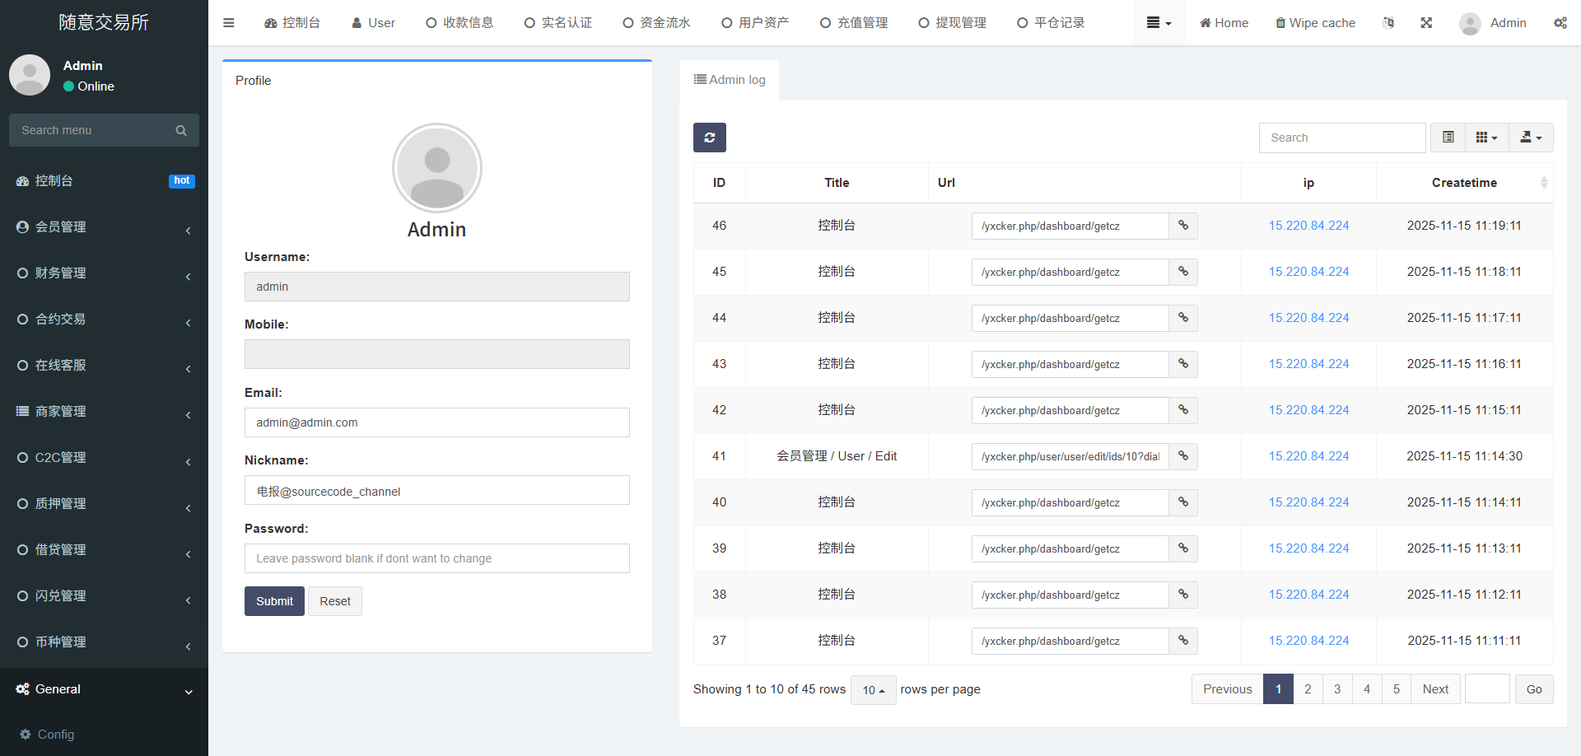Open the export data dropdown
Screen dimensions: 1581x756
[x=1531, y=138]
